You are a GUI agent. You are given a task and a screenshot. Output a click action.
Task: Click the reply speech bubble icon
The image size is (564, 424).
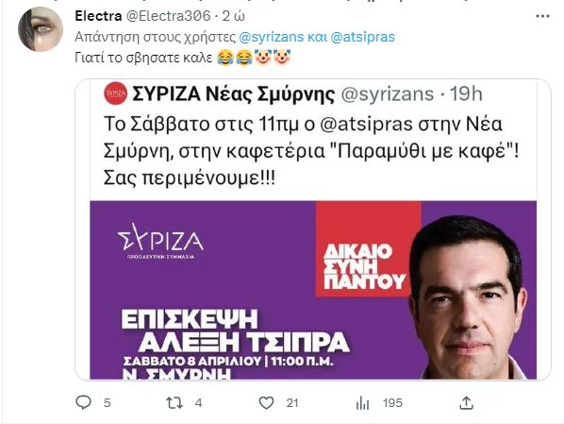click(x=84, y=402)
